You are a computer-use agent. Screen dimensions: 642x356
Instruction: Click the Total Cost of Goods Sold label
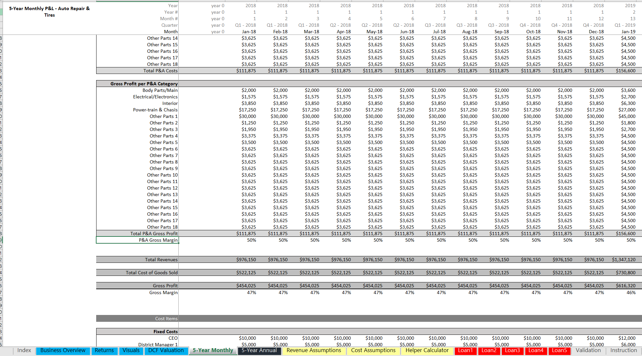coord(152,273)
